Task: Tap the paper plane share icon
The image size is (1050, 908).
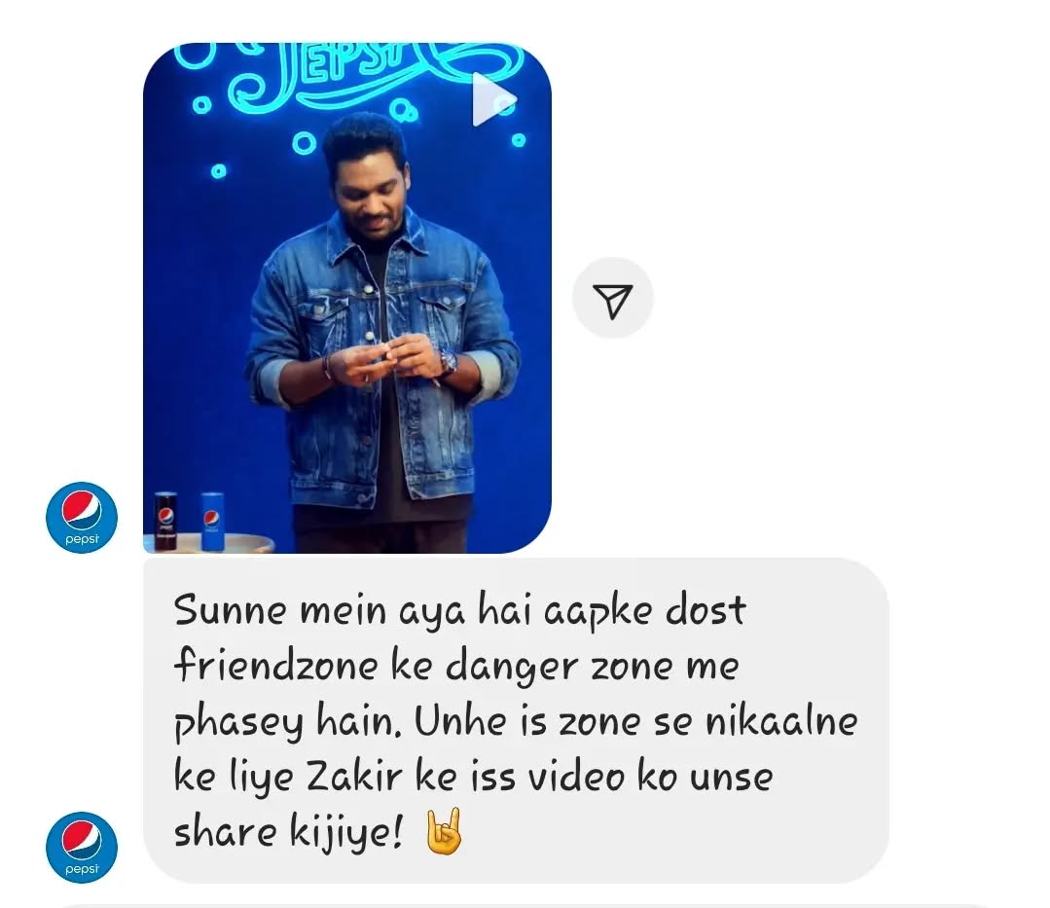Action: click(x=612, y=301)
